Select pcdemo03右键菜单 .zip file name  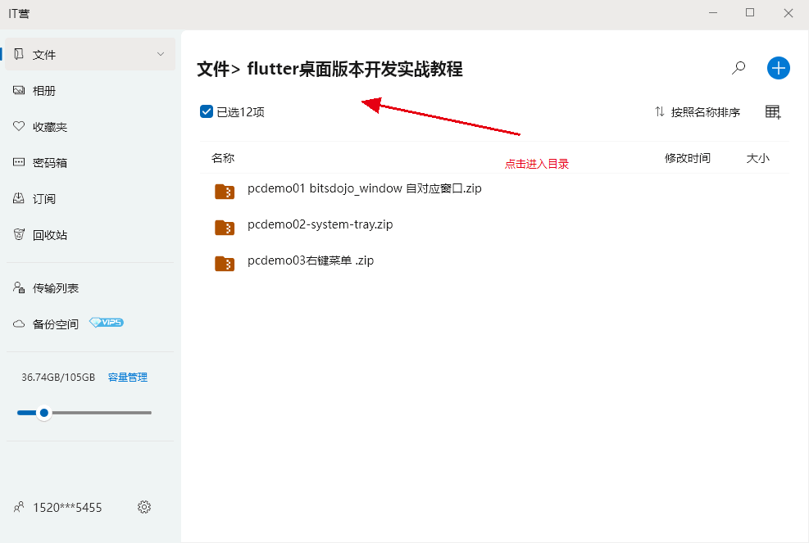311,260
